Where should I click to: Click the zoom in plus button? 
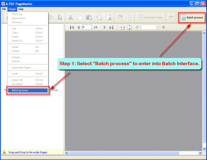[164, 27]
